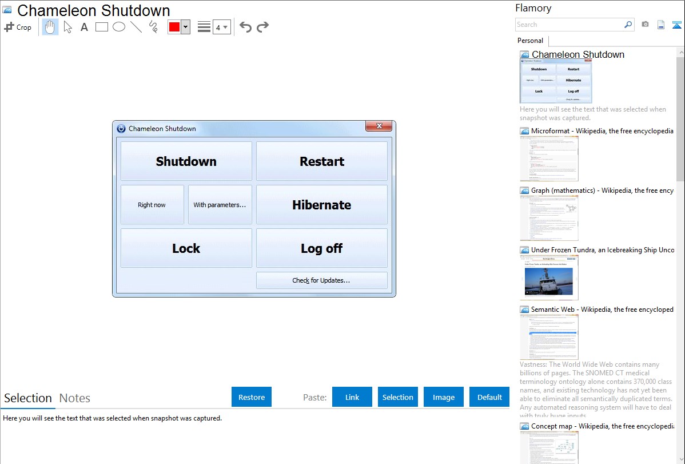
Task: Take a snapshot with camera icon
Action: (x=645, y=25)
